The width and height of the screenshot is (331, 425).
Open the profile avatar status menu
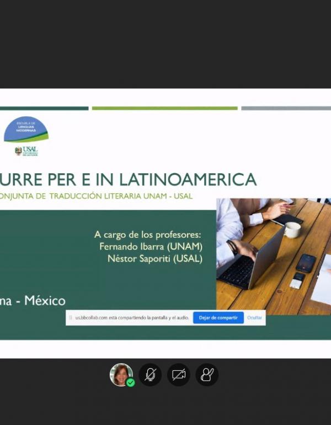click(x=121, y=374)
